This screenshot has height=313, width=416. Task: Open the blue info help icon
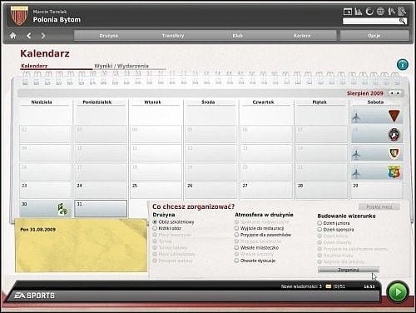403,65
